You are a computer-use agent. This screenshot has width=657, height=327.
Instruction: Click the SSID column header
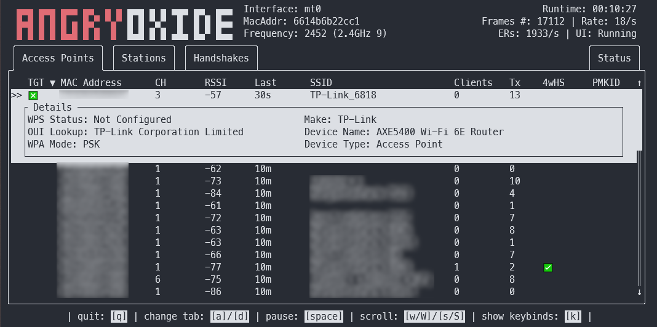321,83
